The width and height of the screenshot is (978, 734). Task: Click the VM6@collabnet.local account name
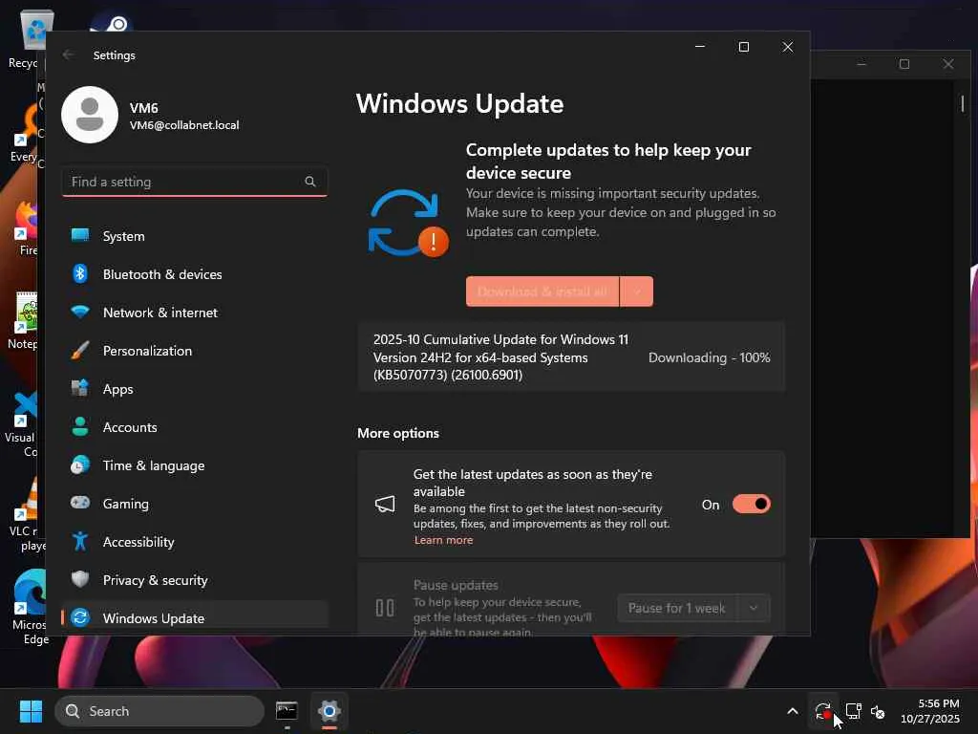click(x=184, y=125)
